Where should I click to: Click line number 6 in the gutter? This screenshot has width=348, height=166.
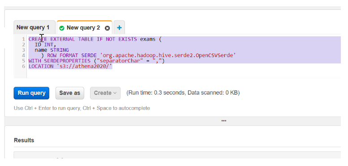(24, 66)
